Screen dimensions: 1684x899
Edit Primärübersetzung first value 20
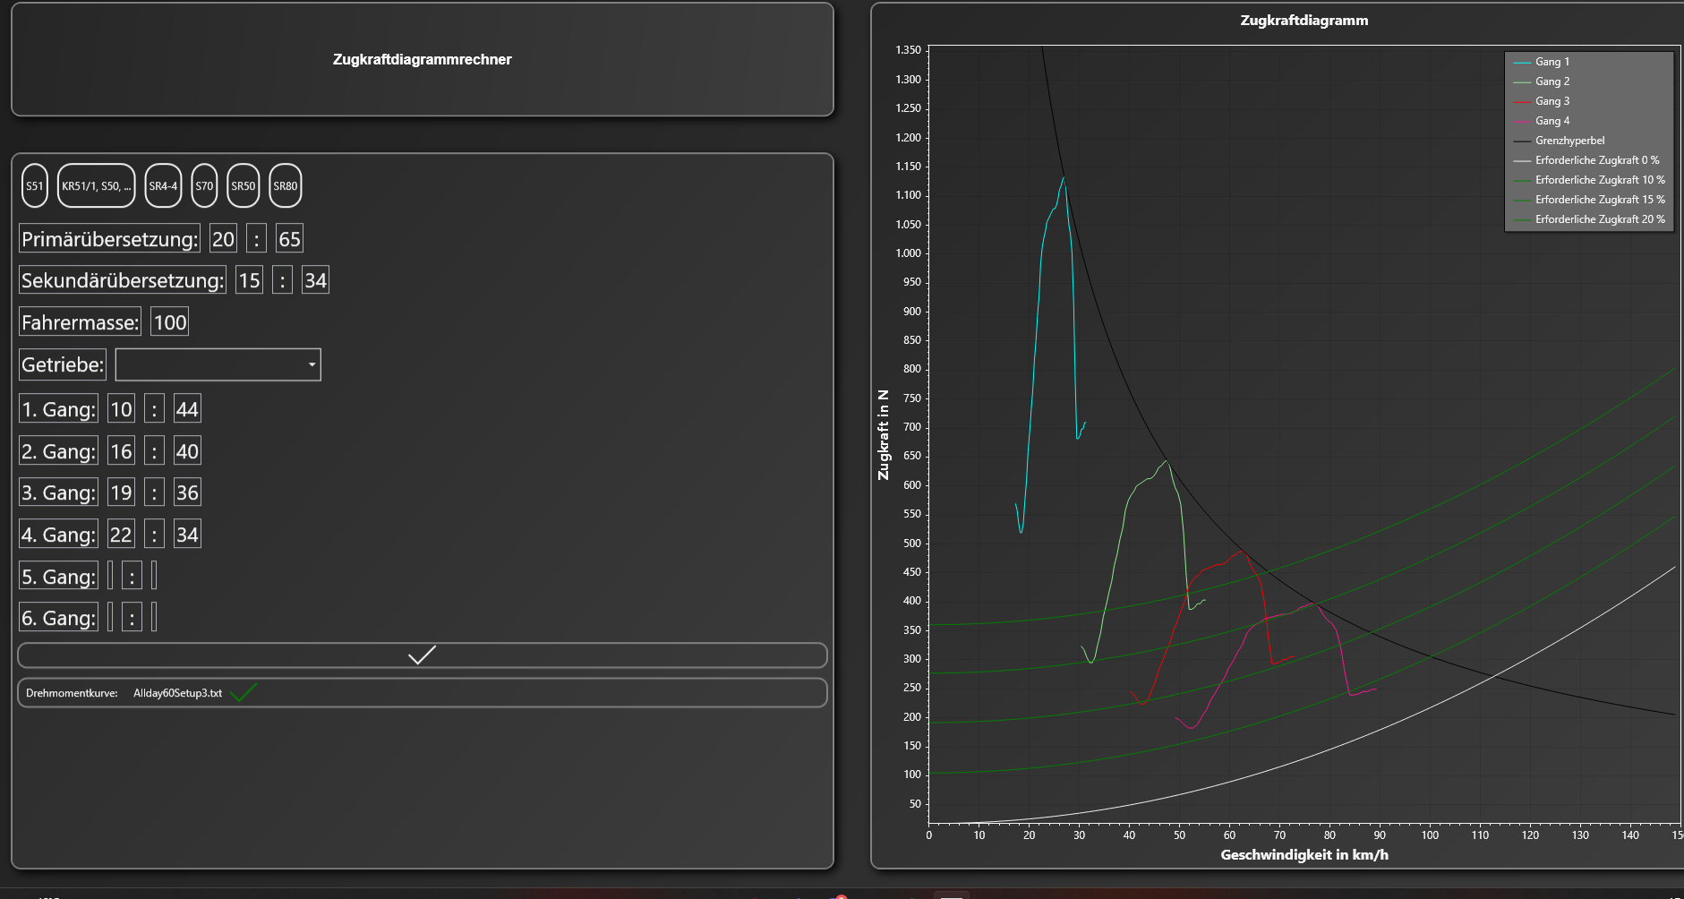click(x=223, y=239)
